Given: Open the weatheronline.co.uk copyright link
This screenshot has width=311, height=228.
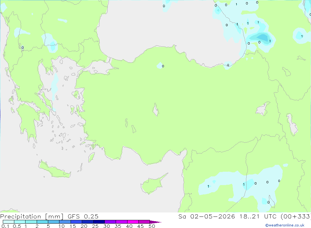Looking at the screenshot, I should click(285, 225).
